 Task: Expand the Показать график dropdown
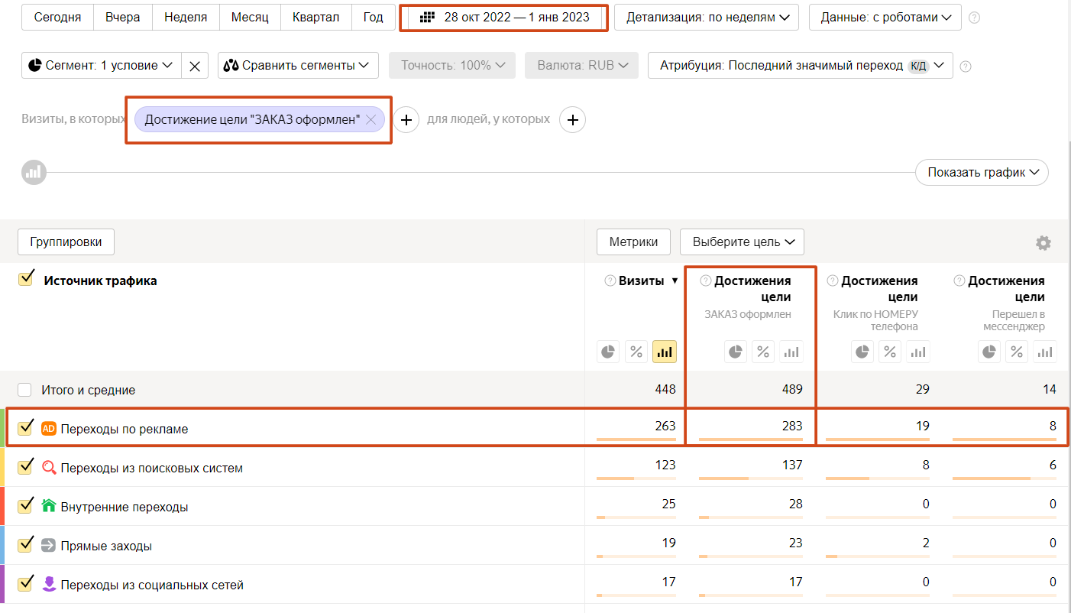pyautogui.click(x=982, y=173)
